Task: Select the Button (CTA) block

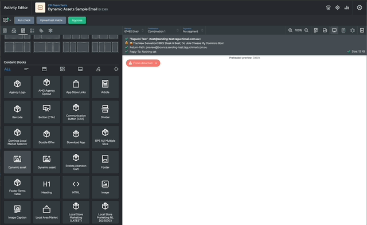Action: coord(46,112)
